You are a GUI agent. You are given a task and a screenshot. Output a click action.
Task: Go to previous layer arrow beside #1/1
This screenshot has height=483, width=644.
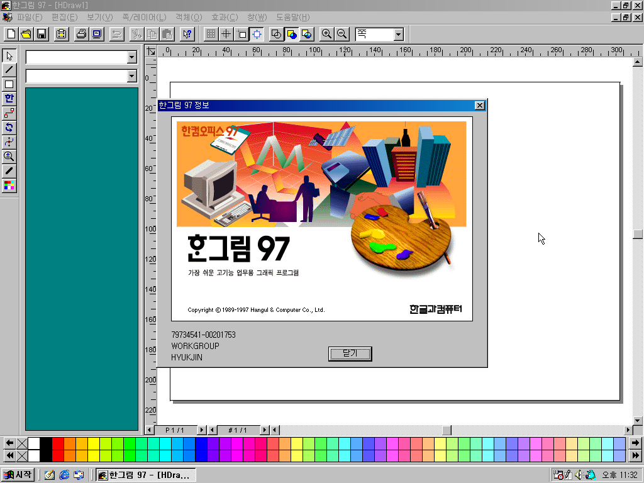tap(213, 430)
